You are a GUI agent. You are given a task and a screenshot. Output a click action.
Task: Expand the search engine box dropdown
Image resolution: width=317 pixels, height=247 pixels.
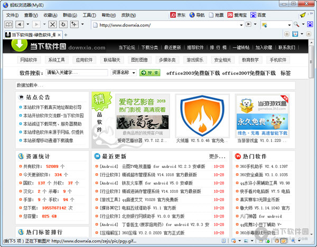click(290, 25)
